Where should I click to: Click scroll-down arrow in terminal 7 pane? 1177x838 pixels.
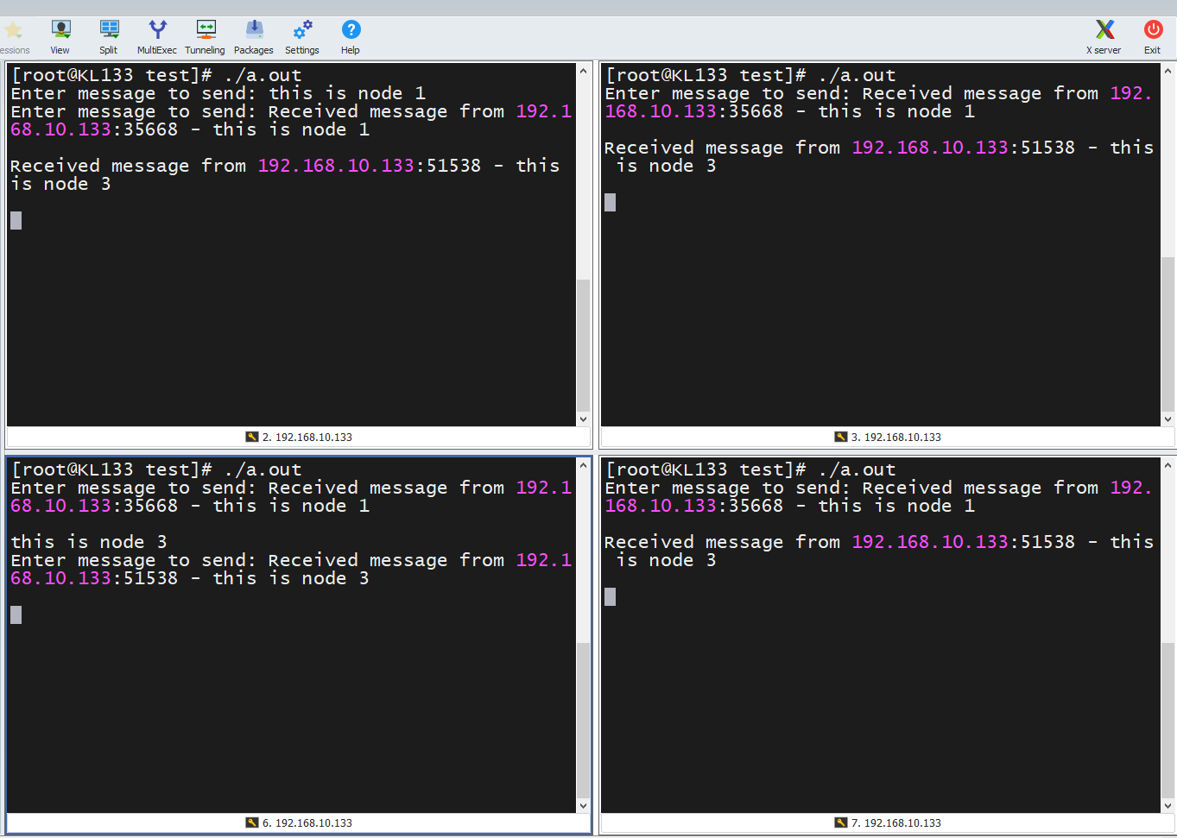tap(1168, 805)
